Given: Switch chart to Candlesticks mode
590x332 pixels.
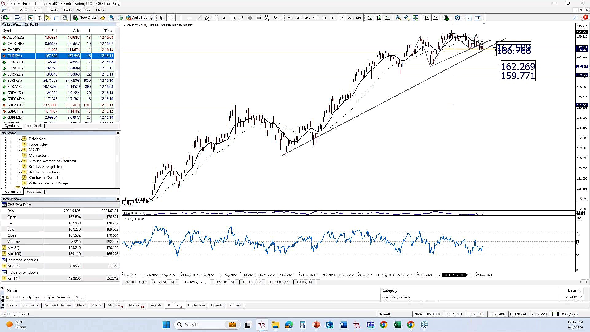Looking at the screenshot, I should [x=379, y=18].
